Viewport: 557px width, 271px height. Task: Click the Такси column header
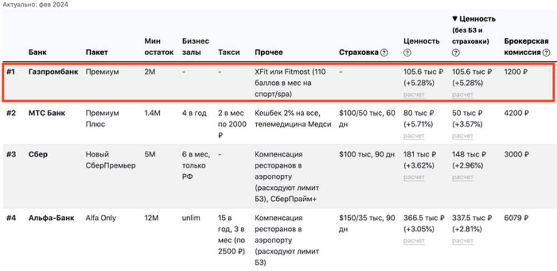tap(229, 52)
